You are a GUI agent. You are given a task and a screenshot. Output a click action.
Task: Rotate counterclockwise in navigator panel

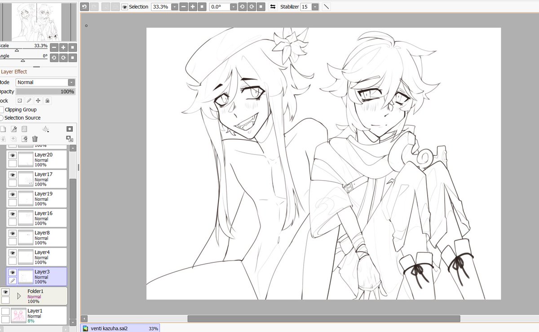pyautogui.click(x=53, y=58)
